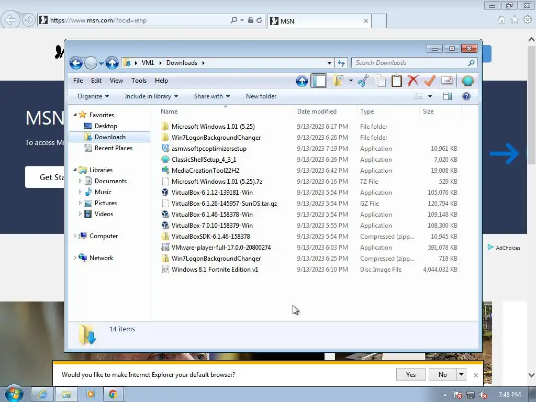536x402 pixels.
Task: Click the New folder button
Action: (261, 96)
